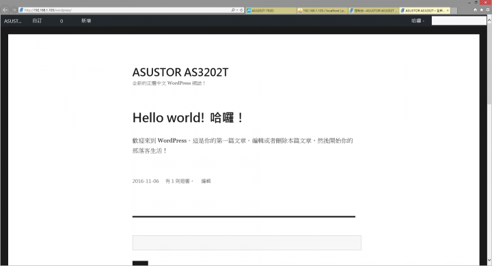Click the vertical scrollbar thumb
Viewport: 492px width, 266px height.
489,64
